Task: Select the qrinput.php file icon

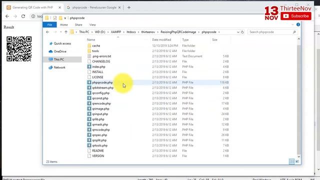Action: click(x=89, y=114)
